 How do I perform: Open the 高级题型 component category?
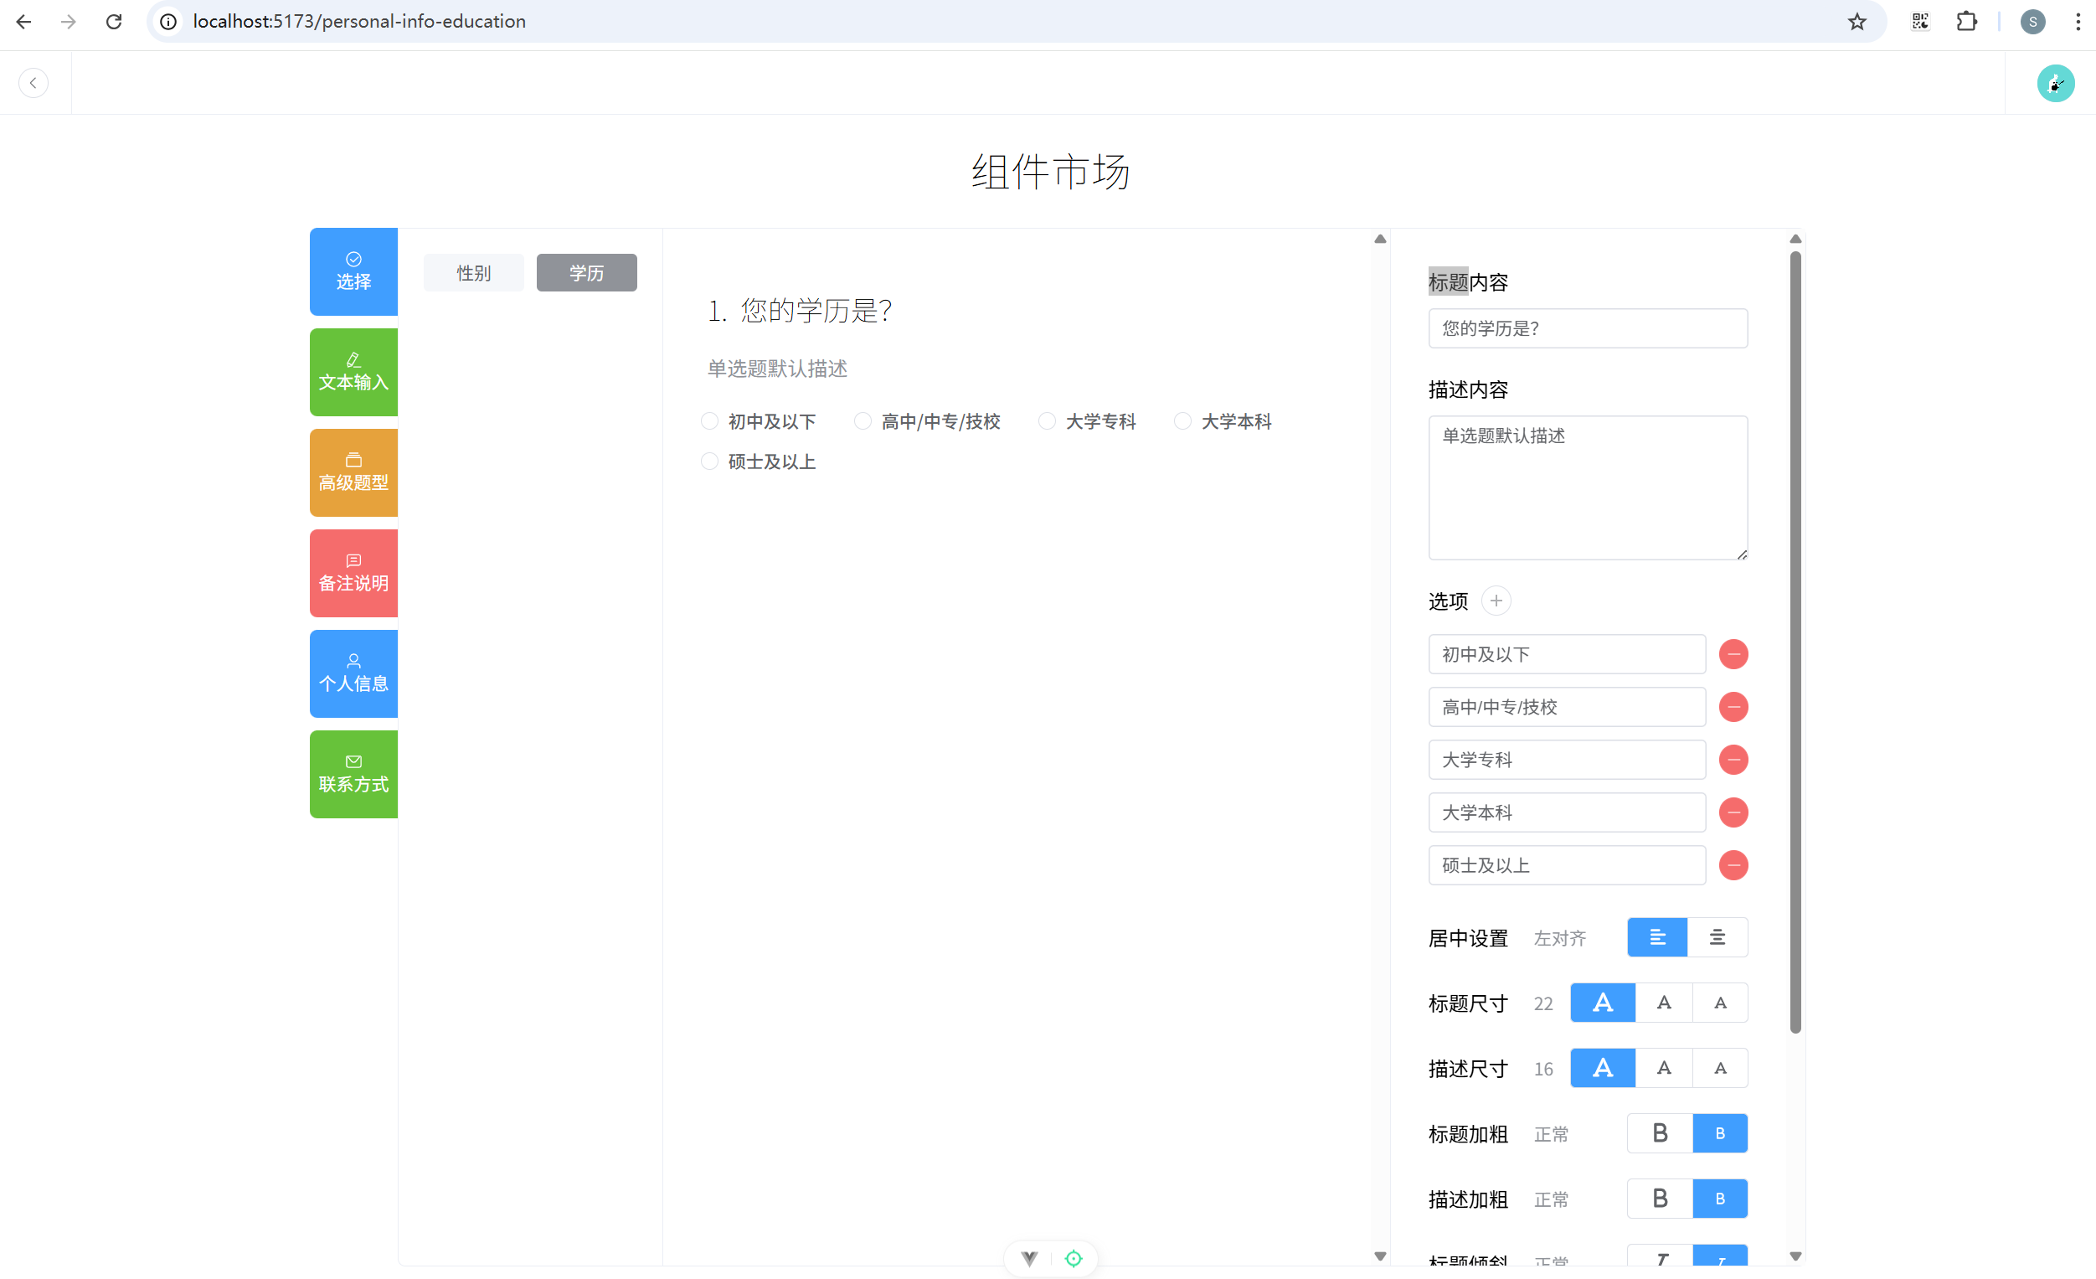[x=353, y=472]
